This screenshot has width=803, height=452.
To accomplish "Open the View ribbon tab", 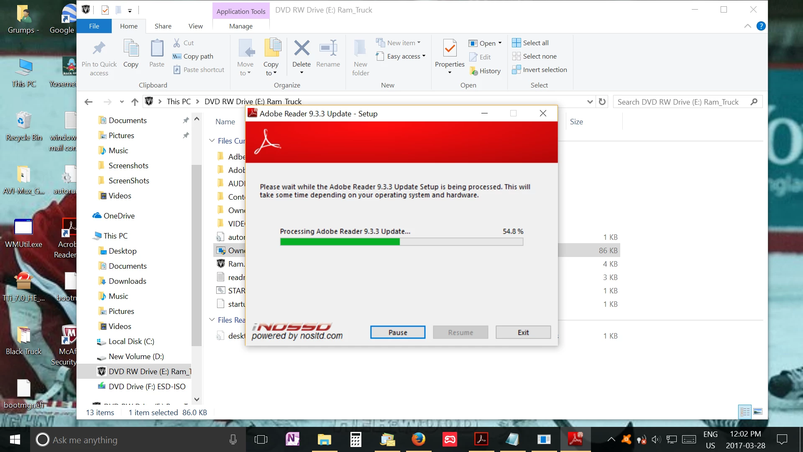I will click(x=195, y=26).
